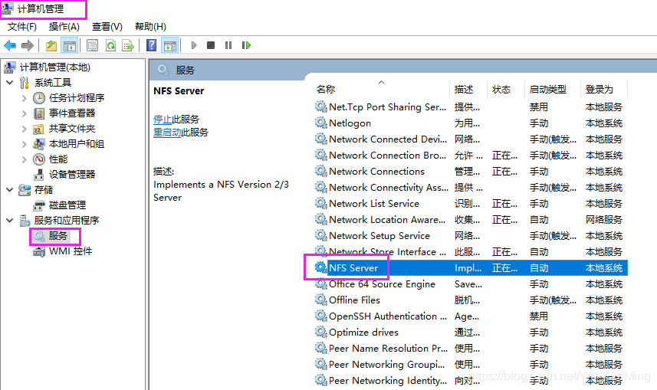657x390 pixels.
Task: Select the Network Connection Bro... service row
Action: coord(471,155)
